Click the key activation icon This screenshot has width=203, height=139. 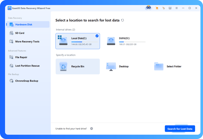pos(163,8)
